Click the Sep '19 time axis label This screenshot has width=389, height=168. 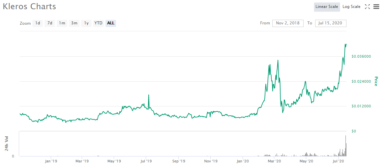[x=179, y=161]
